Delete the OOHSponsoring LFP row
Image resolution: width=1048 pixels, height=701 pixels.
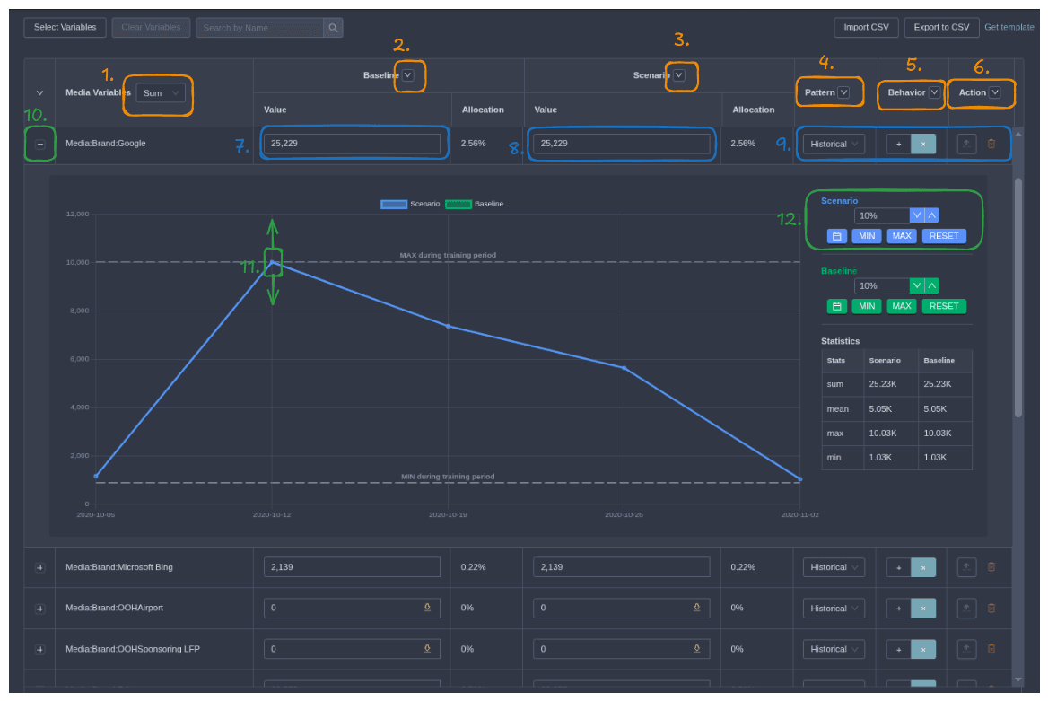click(x=991, y=648)
